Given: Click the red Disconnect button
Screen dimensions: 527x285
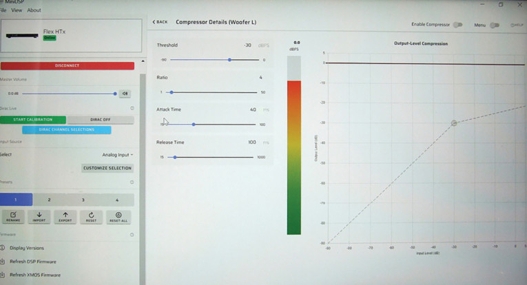Looking at the screenshot, I should click(x=67, y=65).
